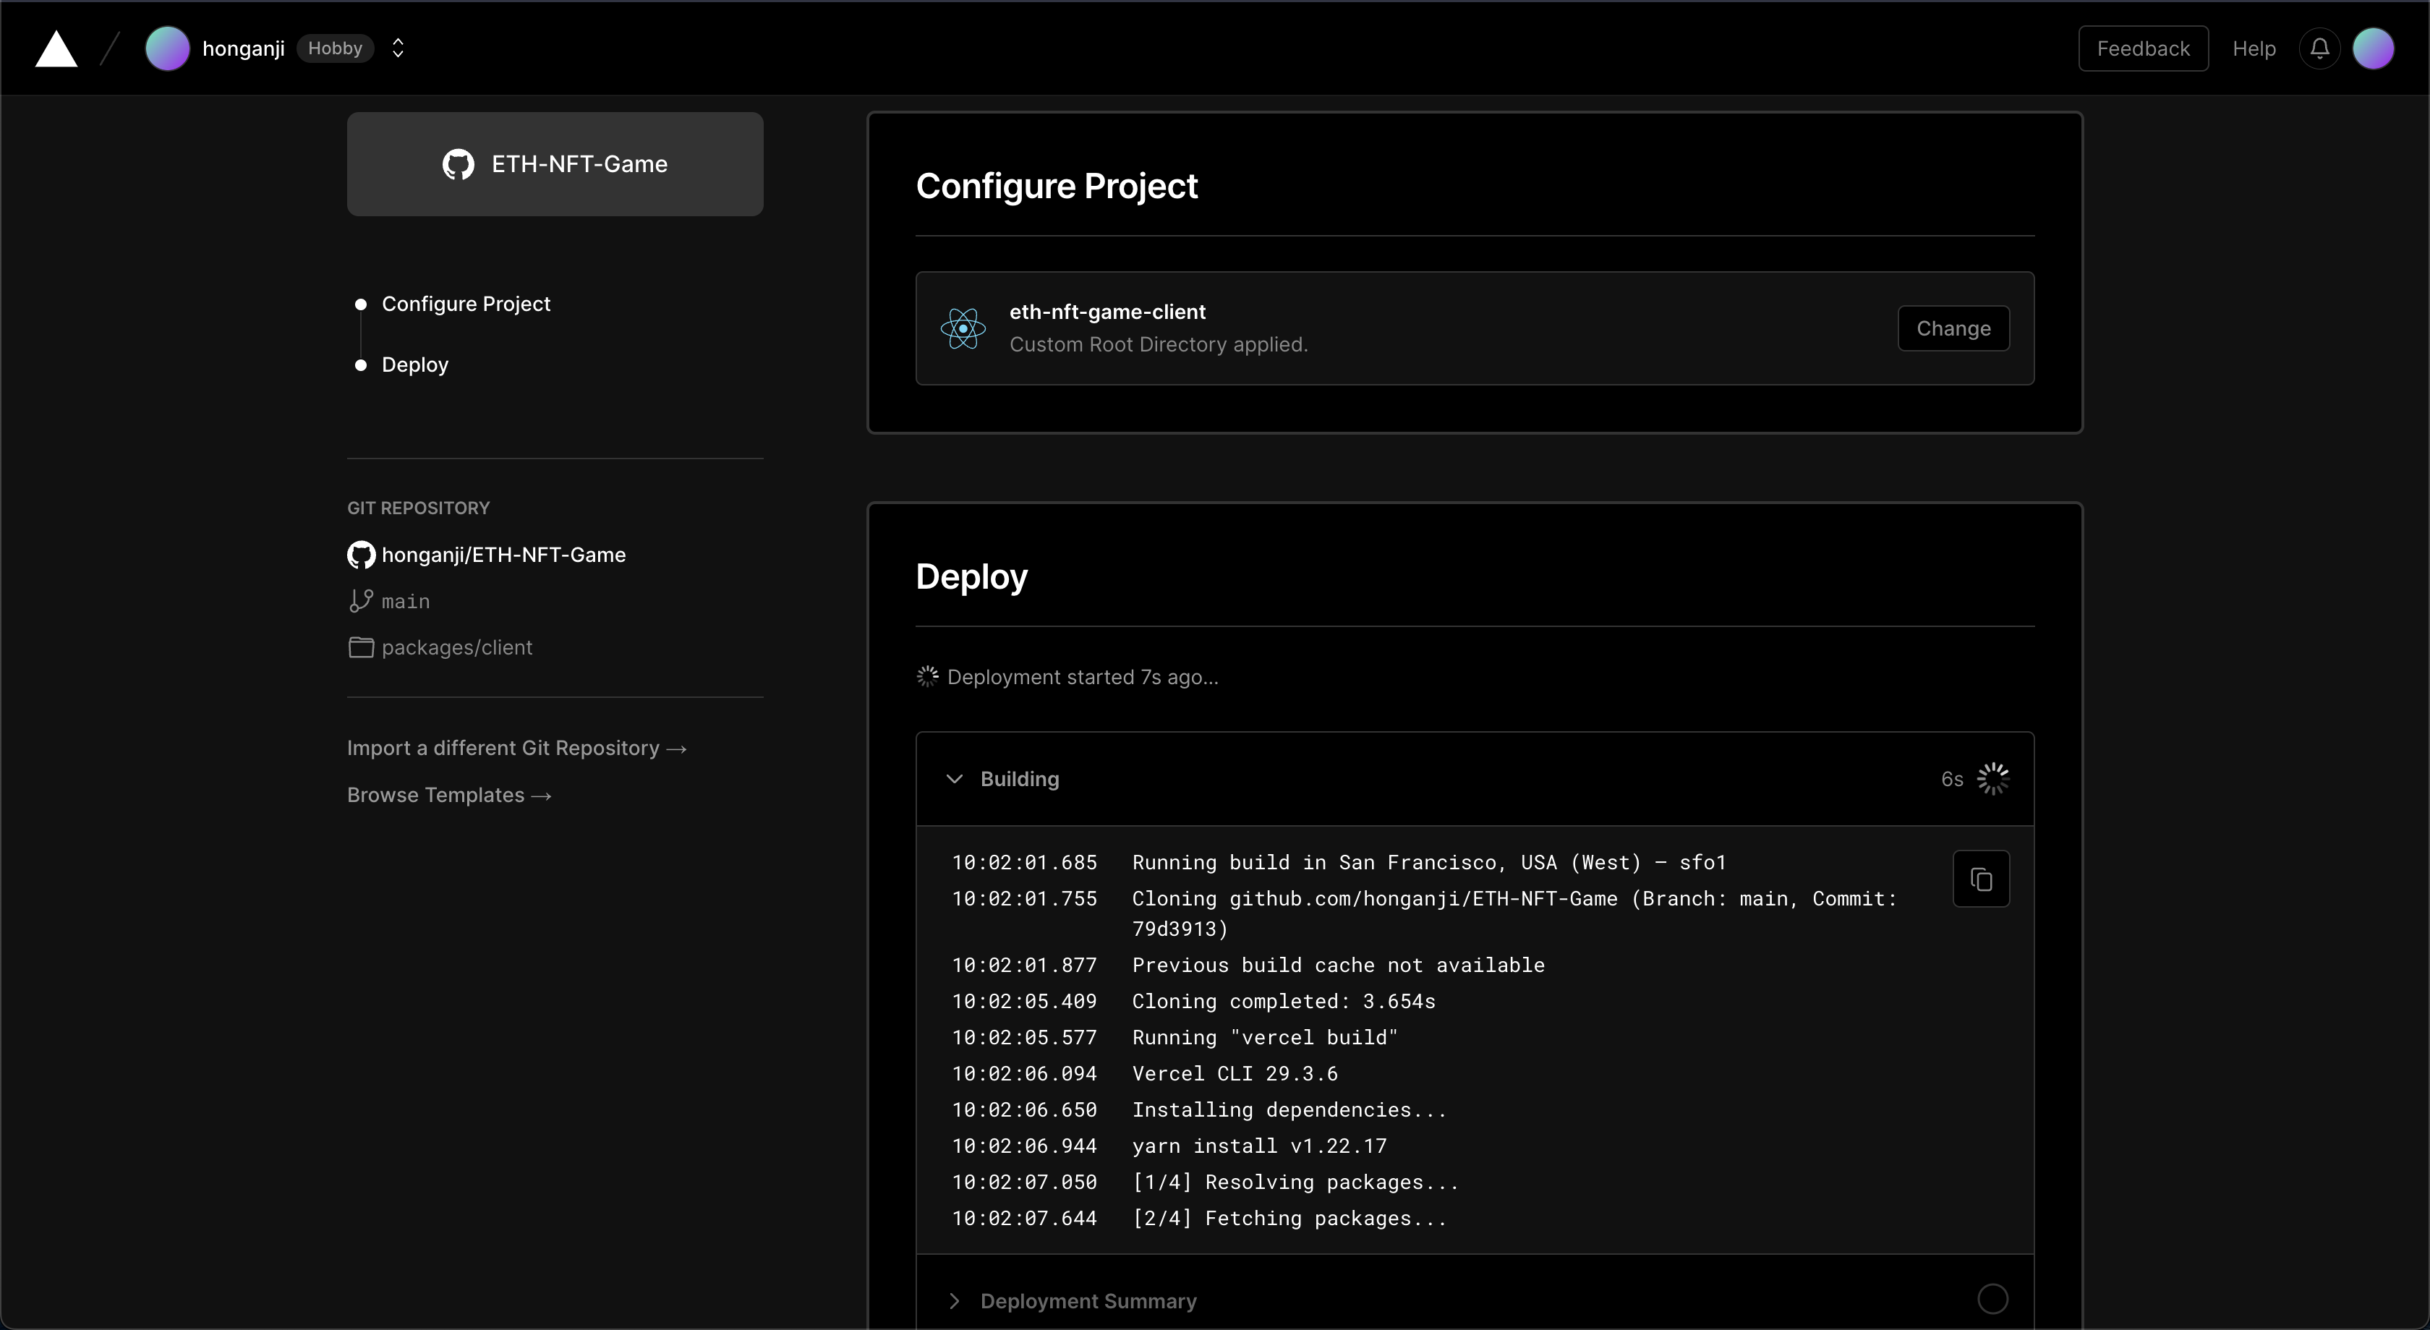
Task: Click the Vercel triangle logo
Action: [x=56, y=49]
